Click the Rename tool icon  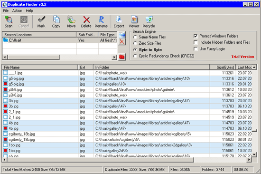click(101, 22)
